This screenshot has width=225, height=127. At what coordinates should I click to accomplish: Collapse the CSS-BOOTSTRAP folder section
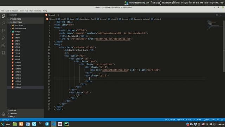point(25,22)
